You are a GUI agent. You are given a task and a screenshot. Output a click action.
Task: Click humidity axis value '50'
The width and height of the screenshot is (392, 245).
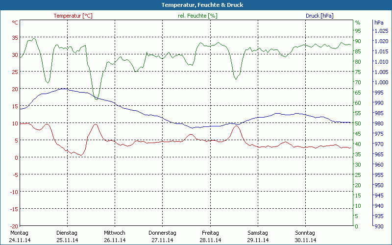pos(358,123)
